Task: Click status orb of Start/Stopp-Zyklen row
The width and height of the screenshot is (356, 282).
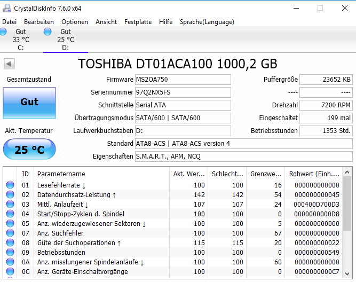Action: tap(10, 214)
